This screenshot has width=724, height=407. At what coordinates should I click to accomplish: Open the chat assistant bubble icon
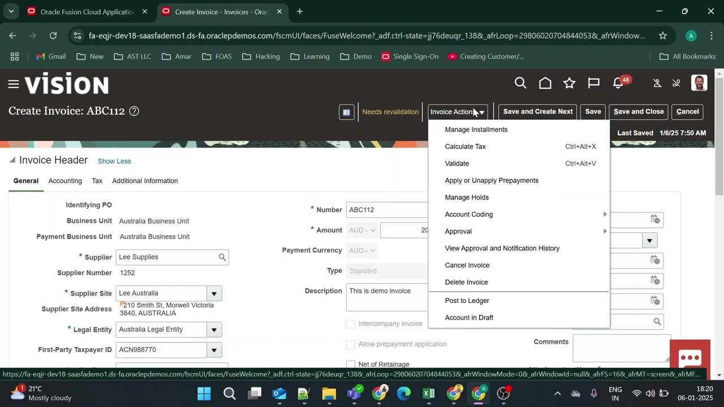tap(690, 358)
